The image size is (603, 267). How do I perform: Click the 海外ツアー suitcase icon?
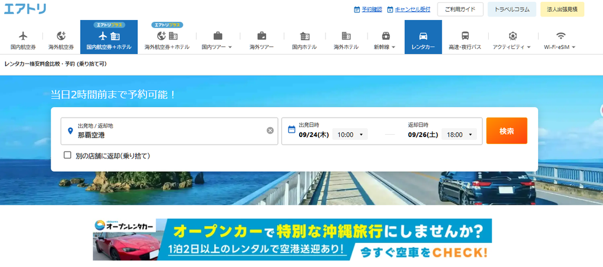(x=261, y=36)
